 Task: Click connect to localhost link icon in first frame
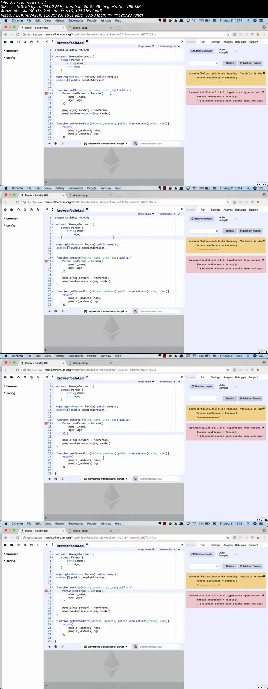(x=38, y=42)
